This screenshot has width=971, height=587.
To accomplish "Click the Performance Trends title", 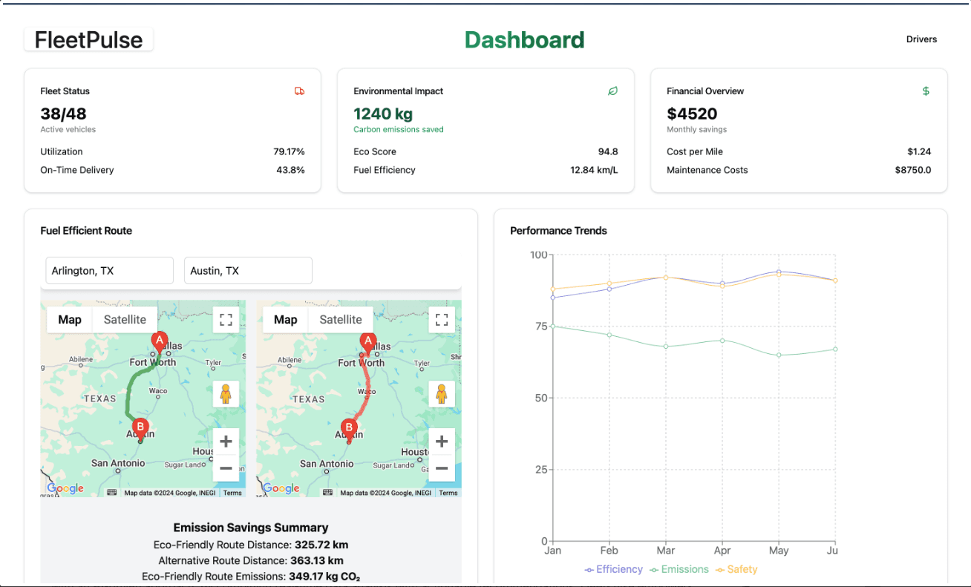I will click(x=558, y=231).
